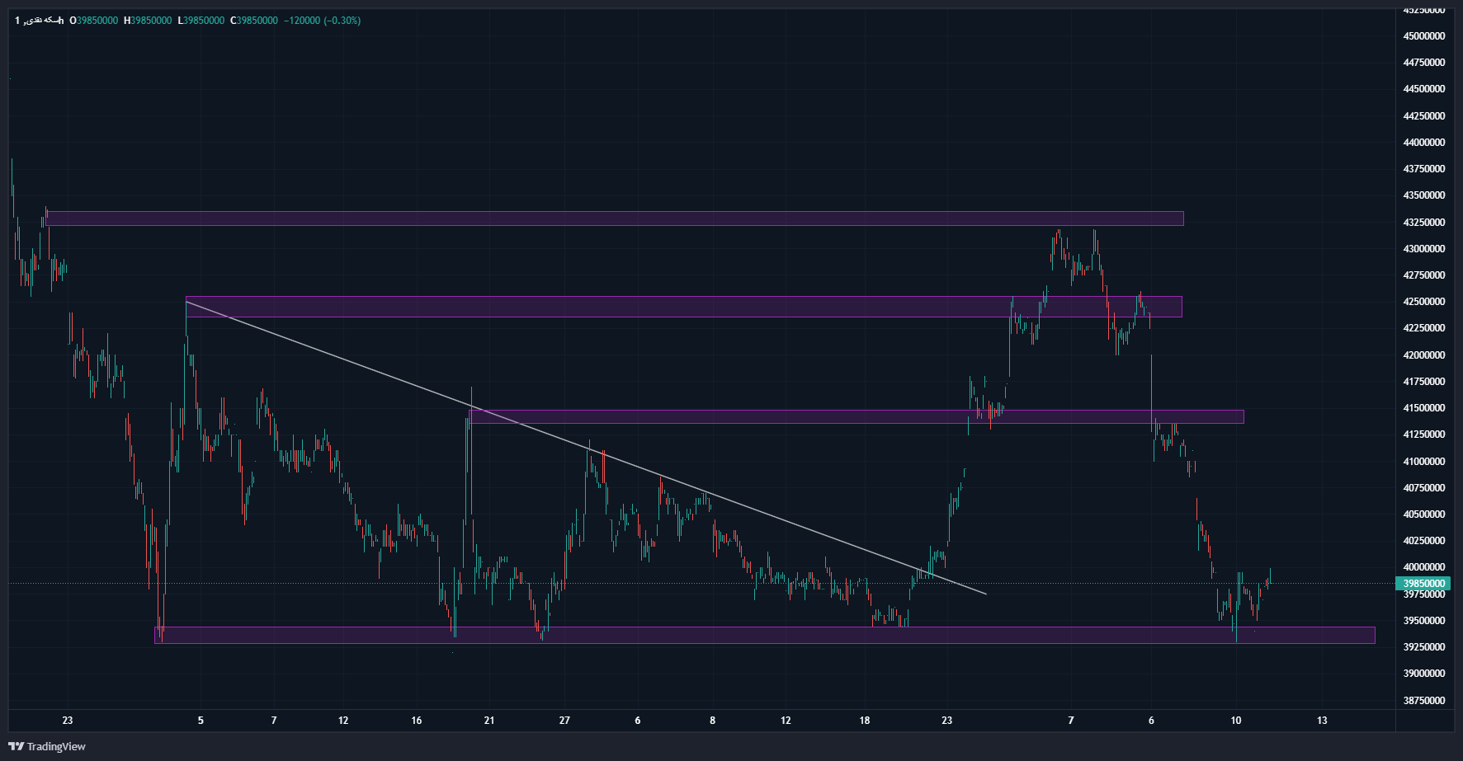Click price axis label 40000000
1463x761 pixels.
1424,567
